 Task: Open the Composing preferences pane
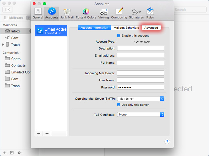[x=119, y=13]
